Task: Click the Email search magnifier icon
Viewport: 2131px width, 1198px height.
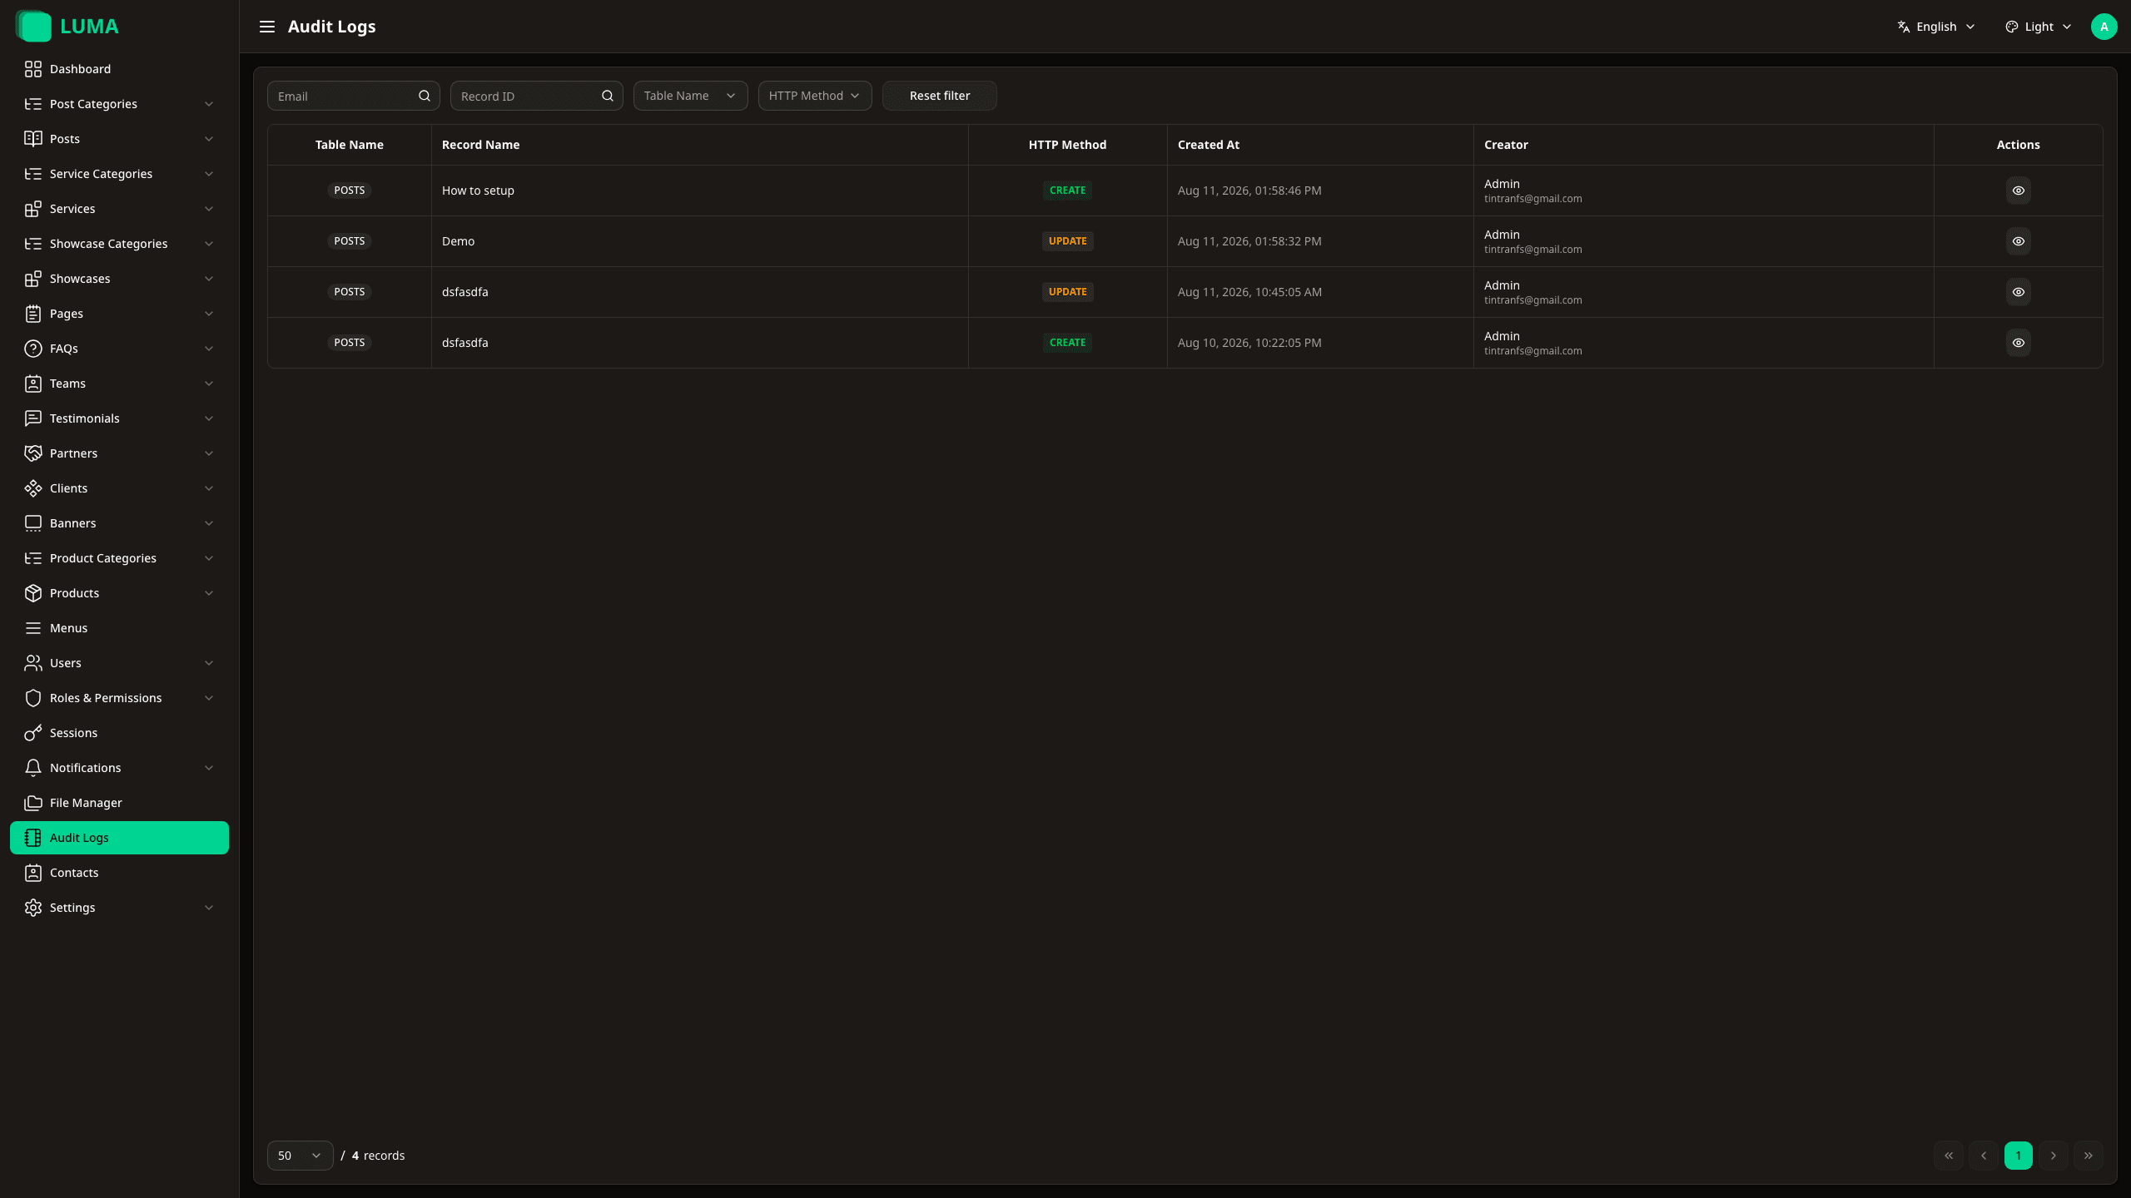Action: pyautogui.click(x=425, y=96)
